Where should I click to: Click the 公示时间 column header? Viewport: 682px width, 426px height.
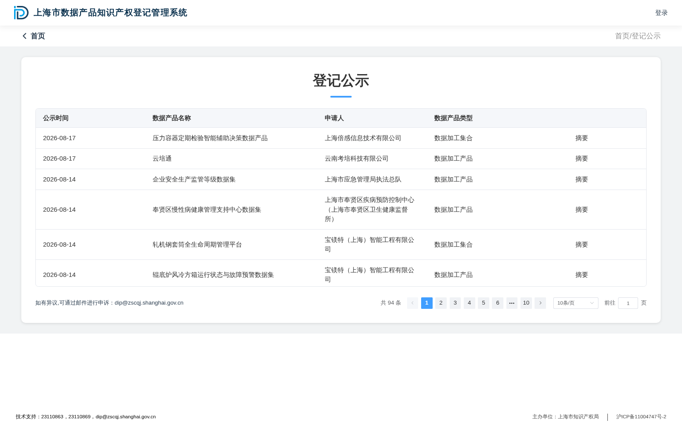pyautogui.click(x=56, y=118)
